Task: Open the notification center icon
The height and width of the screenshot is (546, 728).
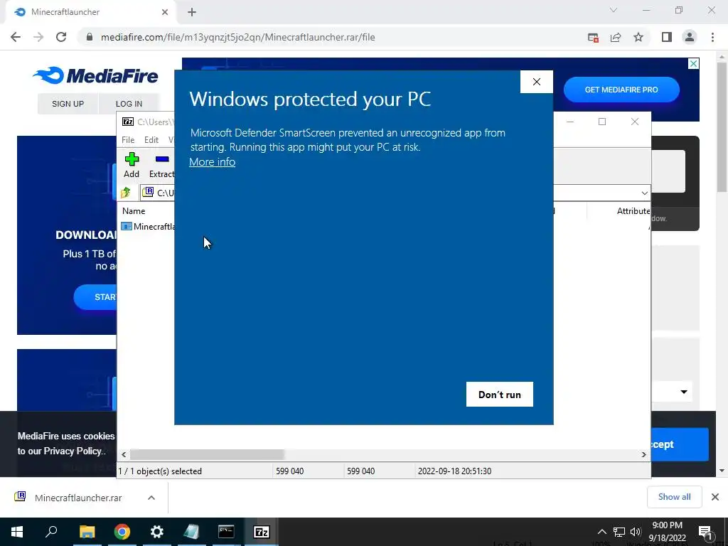Action: [x=705, y=532]
